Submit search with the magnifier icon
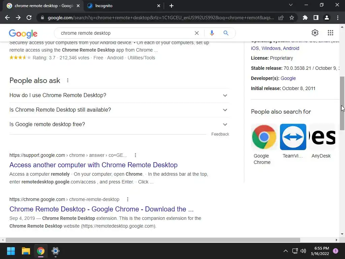Screen dimensions: 345x259 (226, 33)
